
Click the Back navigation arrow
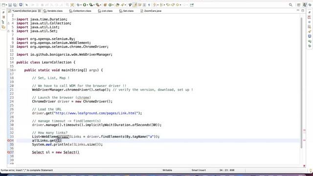click(178, 5)
